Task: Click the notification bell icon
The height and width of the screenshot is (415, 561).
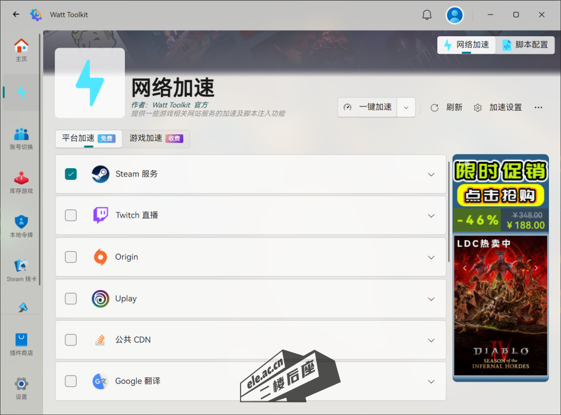Action: coord(427,15)
